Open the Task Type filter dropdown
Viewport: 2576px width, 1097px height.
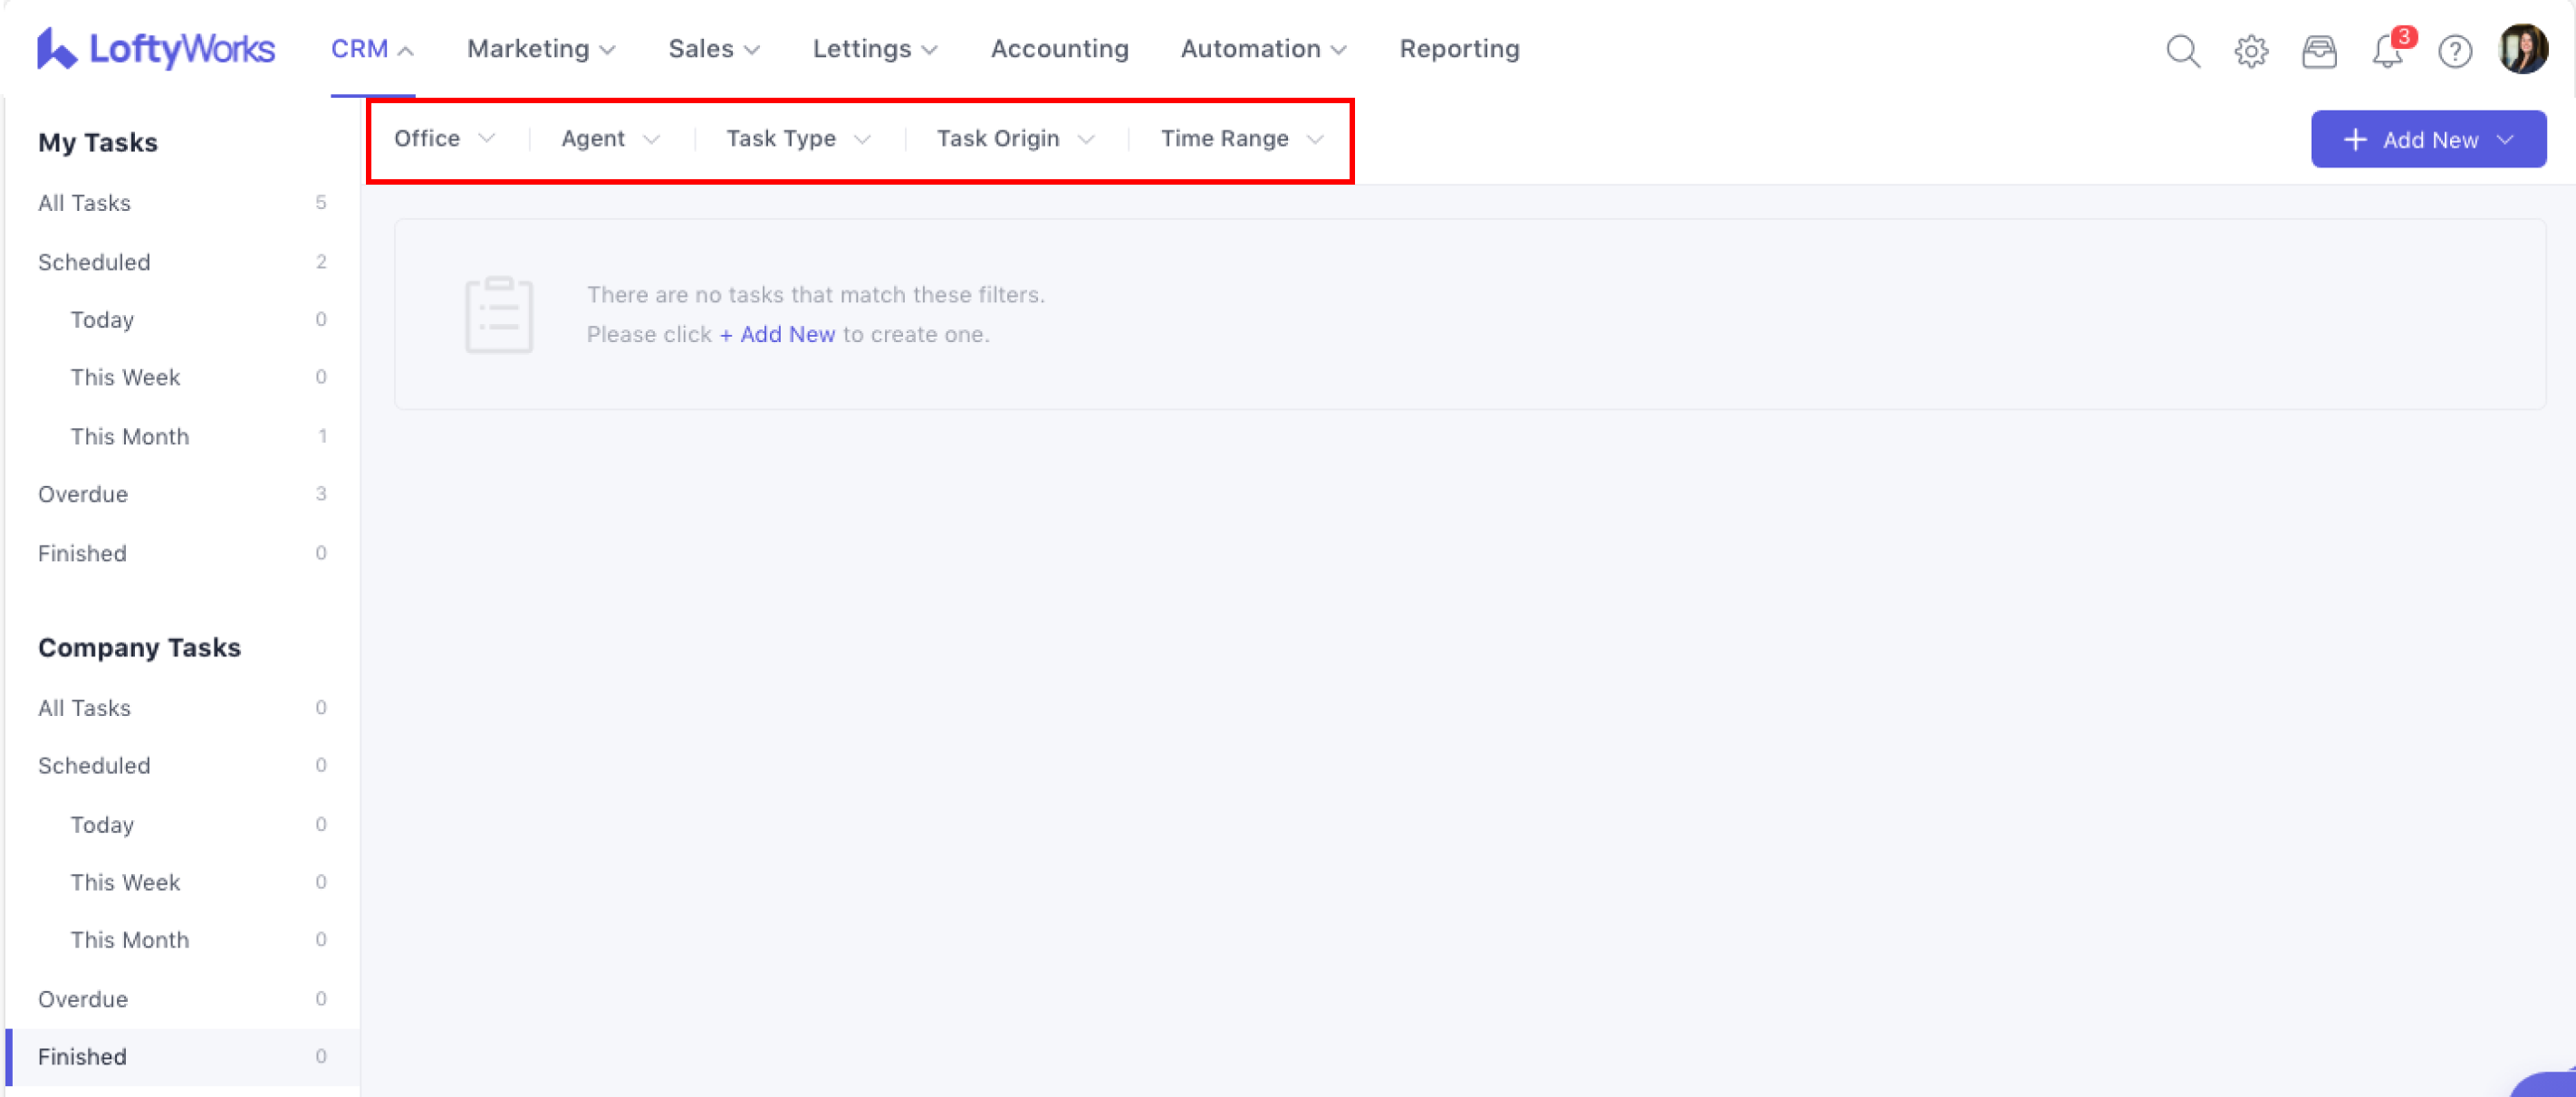click(798, 138)
